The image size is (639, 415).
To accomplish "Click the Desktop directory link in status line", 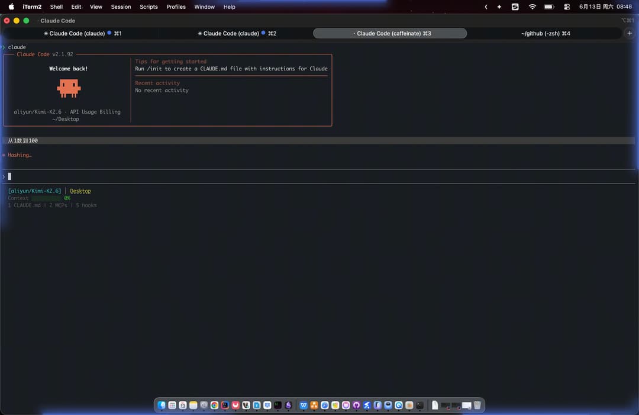I will [x=80, y=191].
